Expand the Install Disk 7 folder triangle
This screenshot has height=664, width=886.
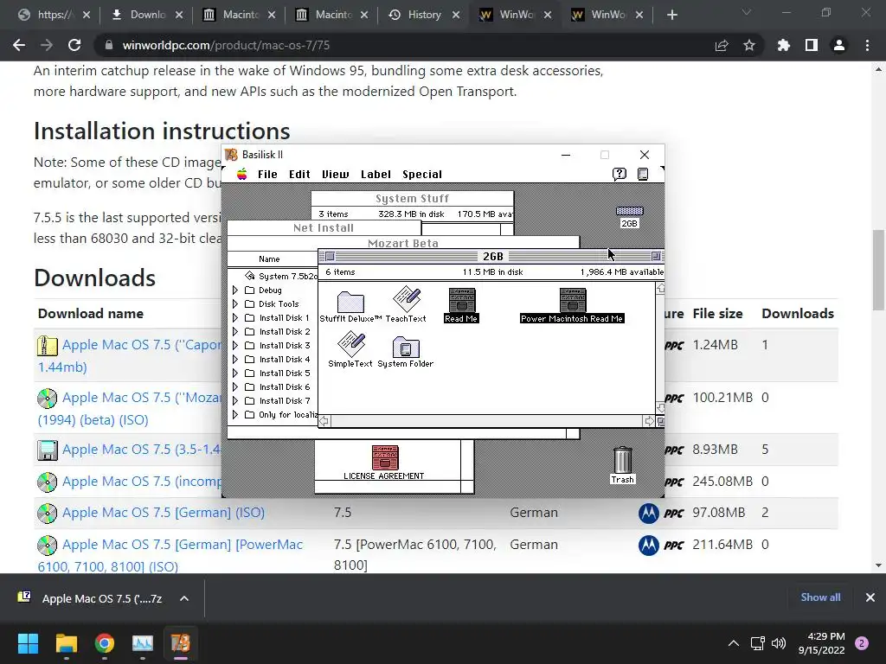tap(235, 401)
